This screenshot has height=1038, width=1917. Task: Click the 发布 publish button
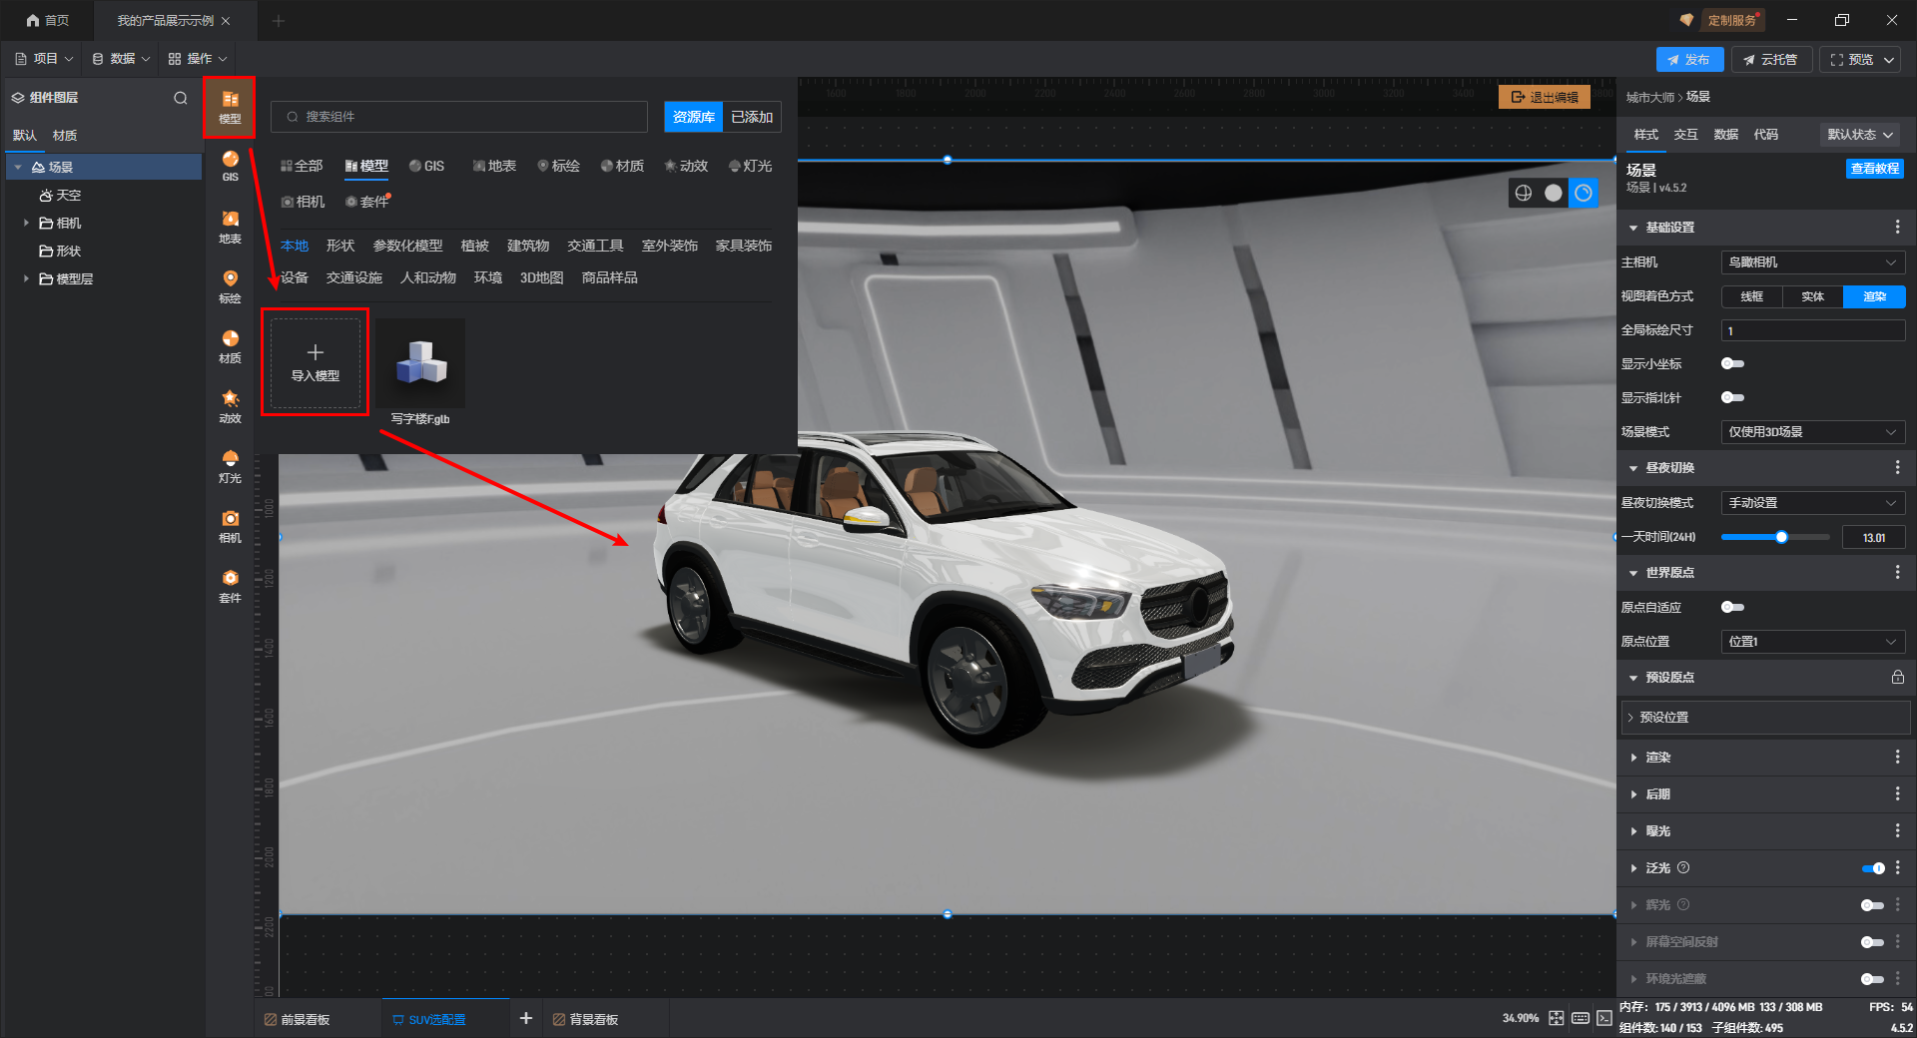point(1689,60)
